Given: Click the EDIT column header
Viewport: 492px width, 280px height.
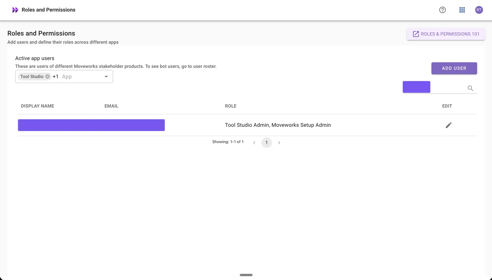Looking at the screenshot, I should tap(447, 106).
